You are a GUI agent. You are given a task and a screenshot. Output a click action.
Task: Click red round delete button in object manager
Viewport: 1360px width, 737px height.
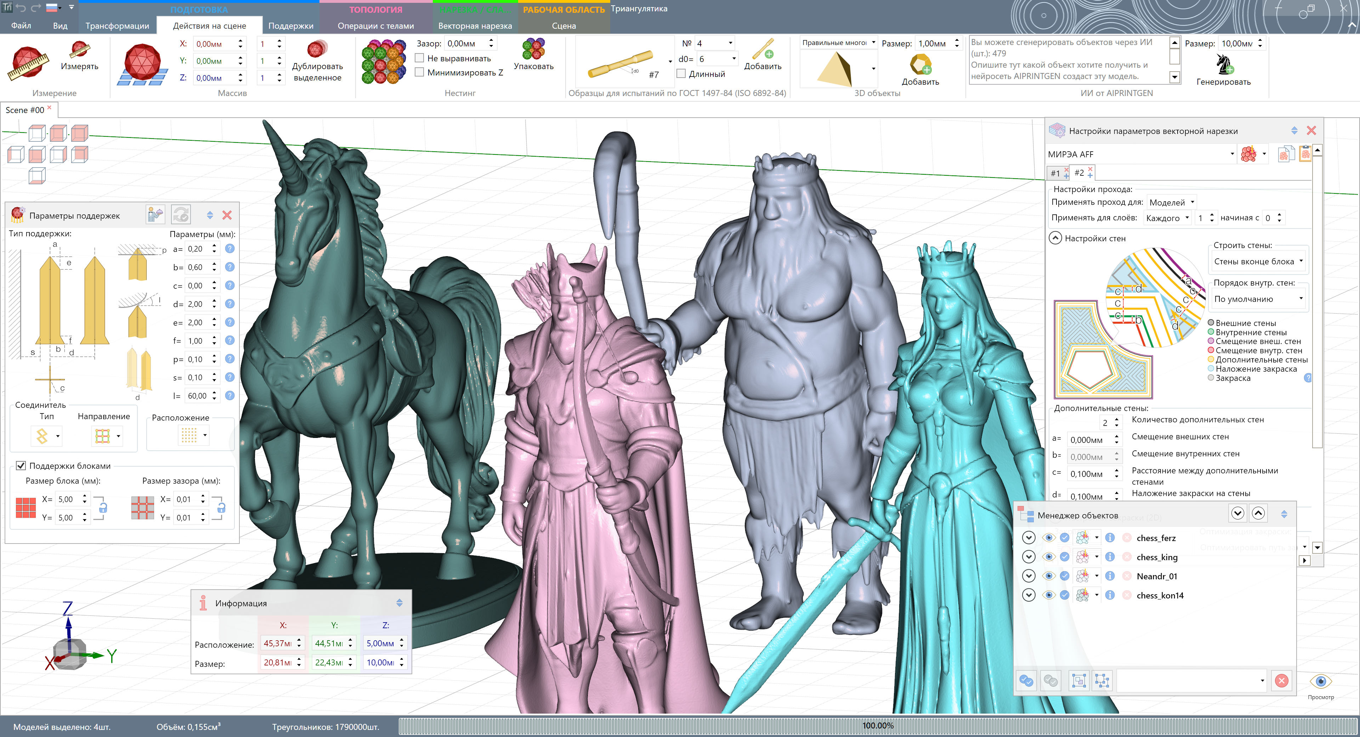tap(1281, 680)
